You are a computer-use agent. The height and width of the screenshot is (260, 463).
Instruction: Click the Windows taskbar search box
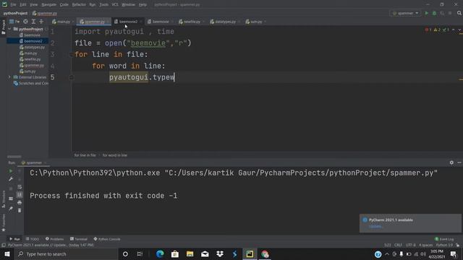pos(66,254)
